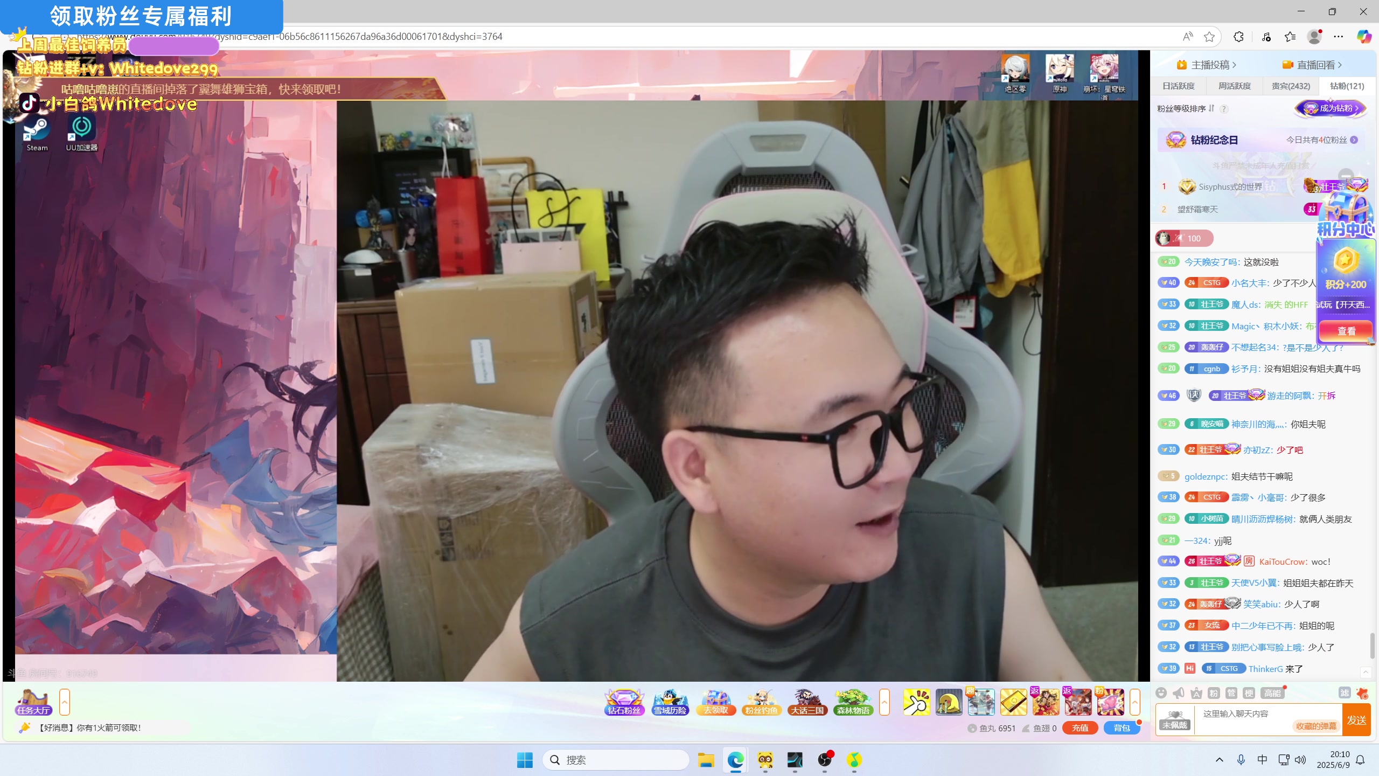Open the 滤 chat filter icon
Screen dimensions: 1379x776
1345,693
